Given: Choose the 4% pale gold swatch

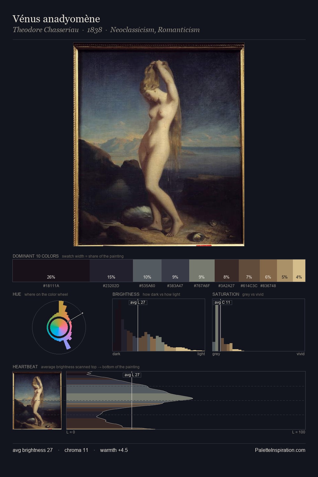Looking at the screenshot, I should [x=299, y=271].
